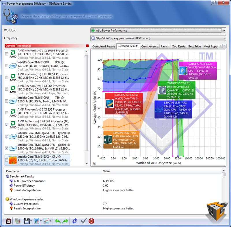Cancel with the red X circle icon
The width and height of the screenshot is (231, 227).
[x=91, y=221]
